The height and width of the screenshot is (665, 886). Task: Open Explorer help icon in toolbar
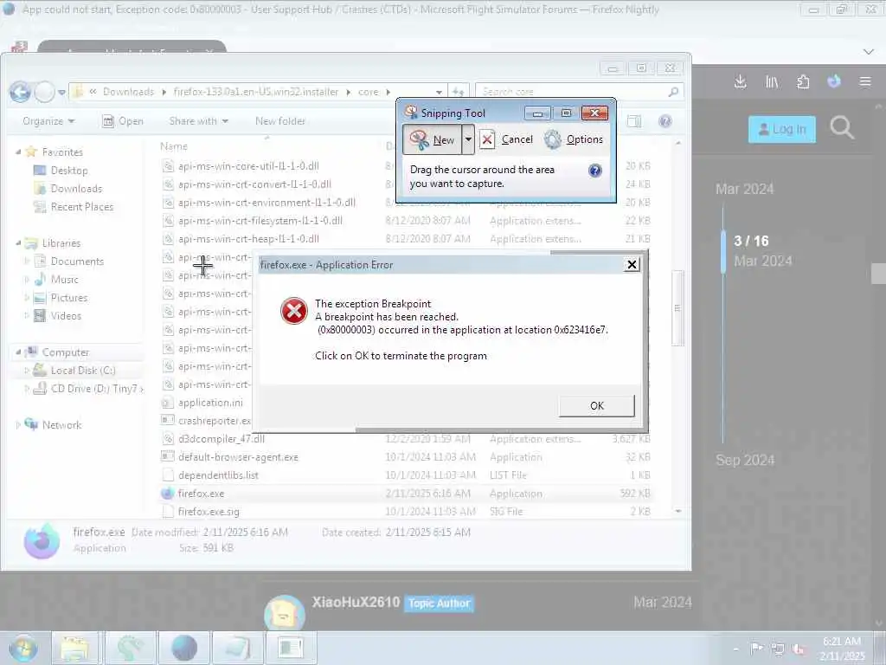click(x=665, y=121)
